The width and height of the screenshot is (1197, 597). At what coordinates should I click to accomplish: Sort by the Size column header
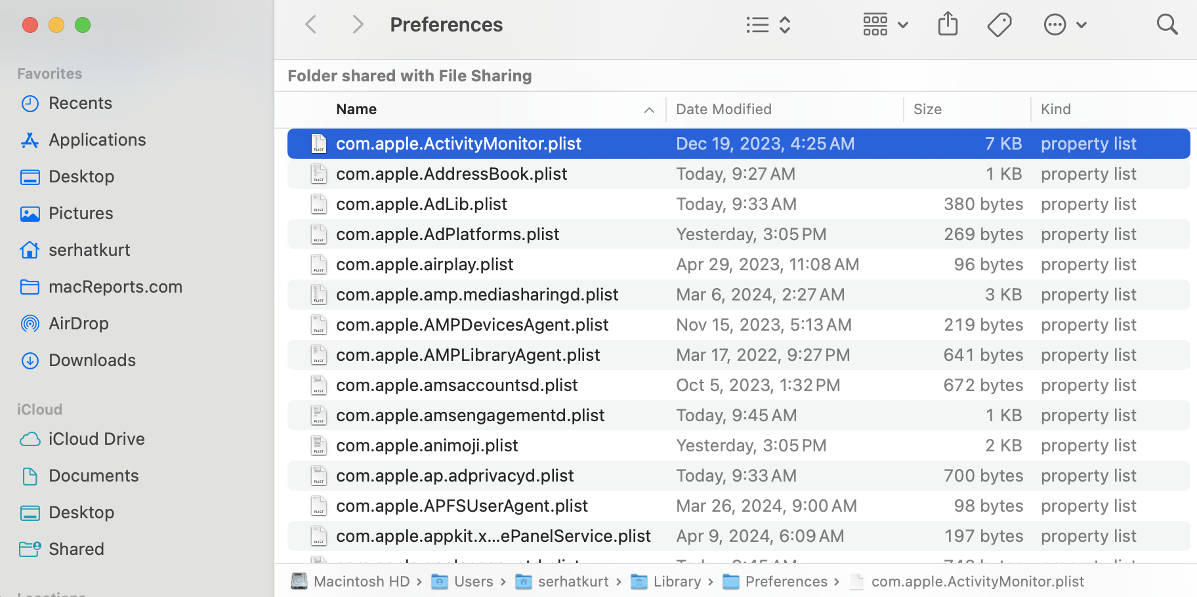tap(927, 109)
